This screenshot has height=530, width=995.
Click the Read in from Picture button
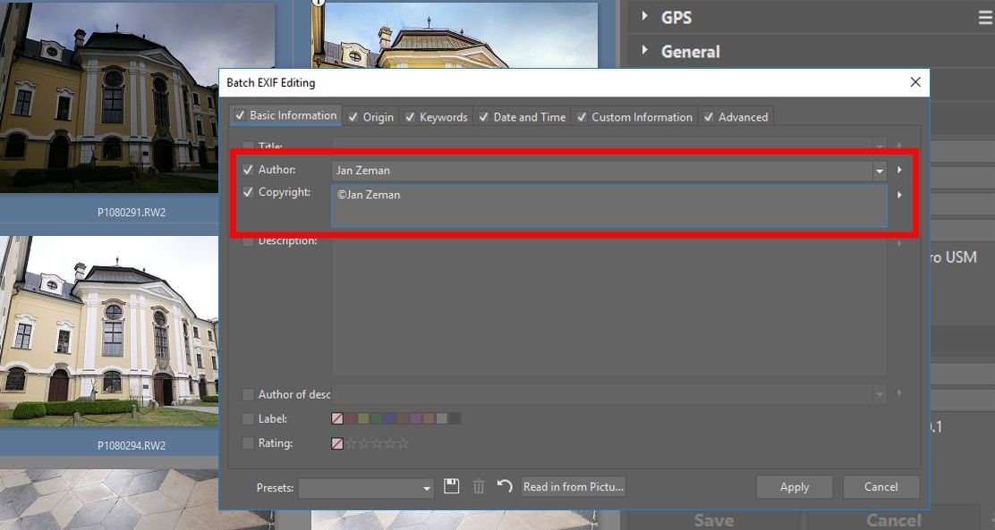click(574, 486)
